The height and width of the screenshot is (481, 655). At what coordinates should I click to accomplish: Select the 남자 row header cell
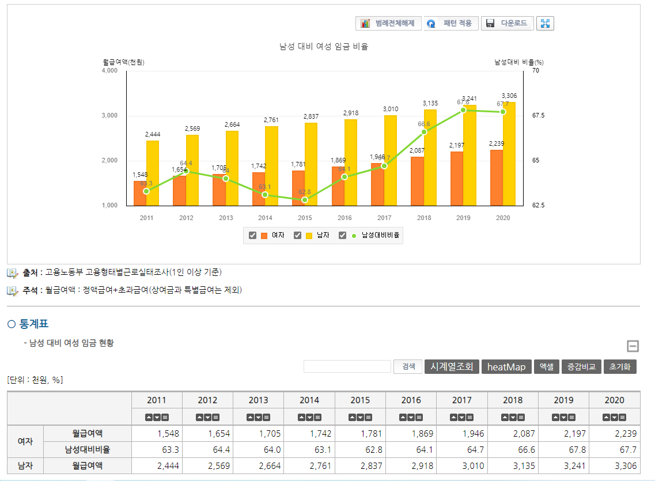[x=25, y=465]
